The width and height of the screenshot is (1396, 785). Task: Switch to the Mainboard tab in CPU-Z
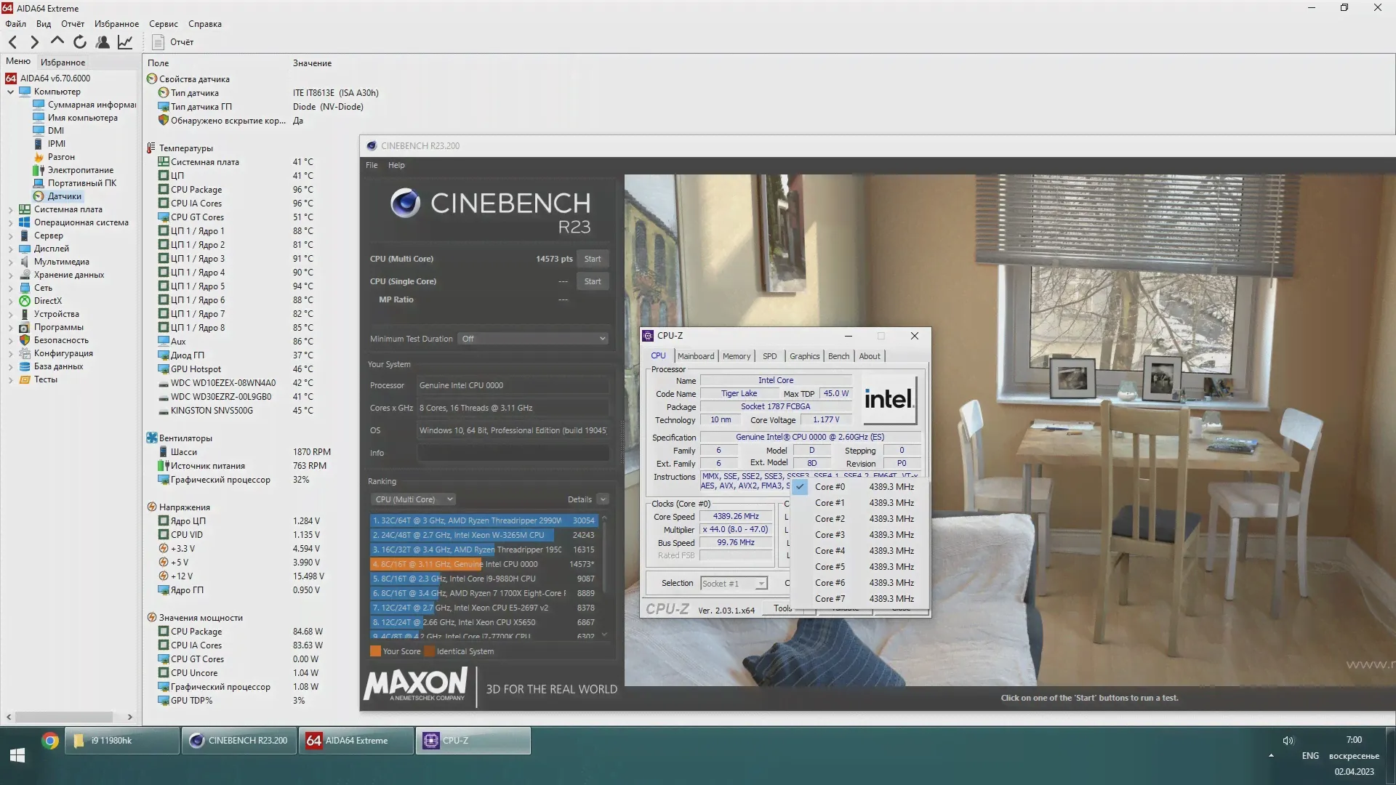pyautogui.click(x=695, y=356)
